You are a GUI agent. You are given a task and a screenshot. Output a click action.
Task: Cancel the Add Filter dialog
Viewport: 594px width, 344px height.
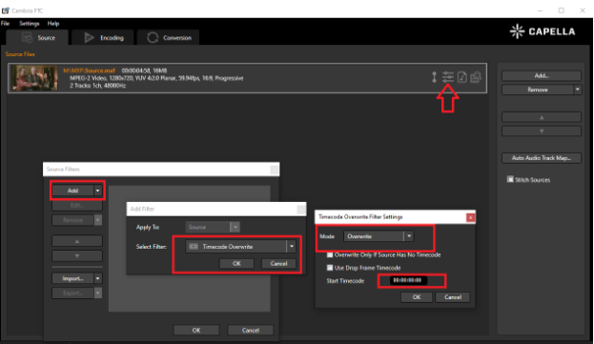(x=278, y=263)
